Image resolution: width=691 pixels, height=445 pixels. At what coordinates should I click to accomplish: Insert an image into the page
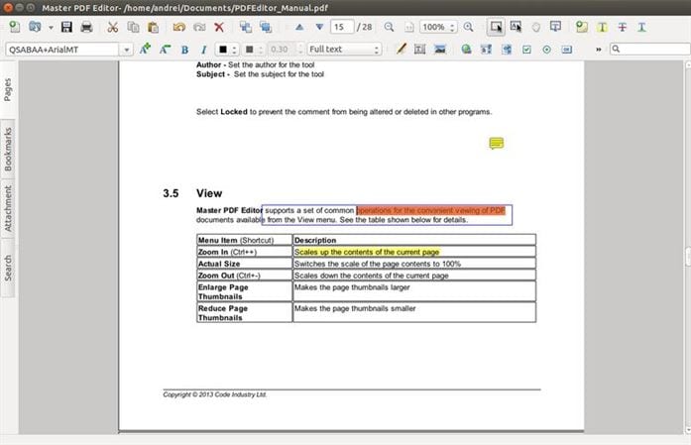coord(440,50)
